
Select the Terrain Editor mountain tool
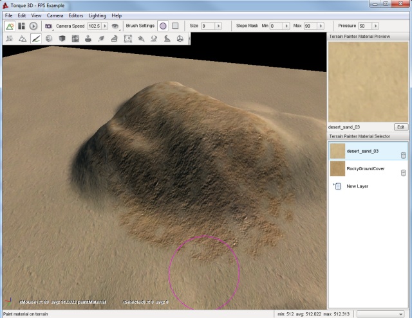click(x=23, y=39)
